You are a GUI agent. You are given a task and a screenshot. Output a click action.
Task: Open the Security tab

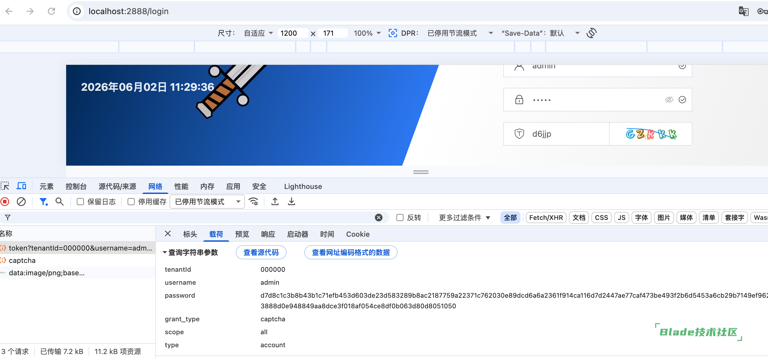pyautogui.click(x=259, y=186)
